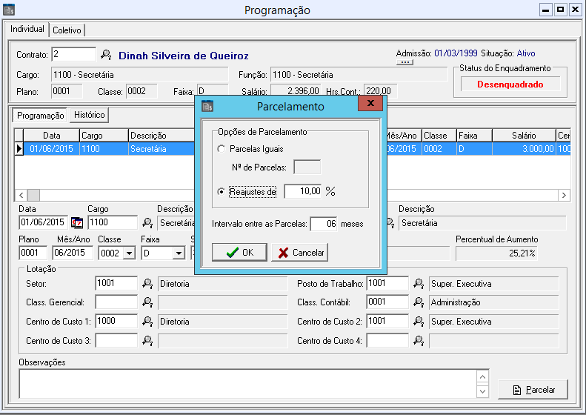
Task: Click the Intervalo entre as Parcelas field
Action: 323,224
